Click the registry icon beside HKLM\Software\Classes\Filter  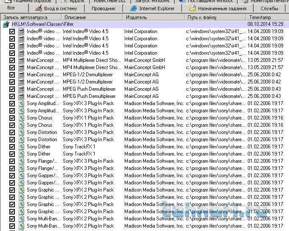click(6, 24)
